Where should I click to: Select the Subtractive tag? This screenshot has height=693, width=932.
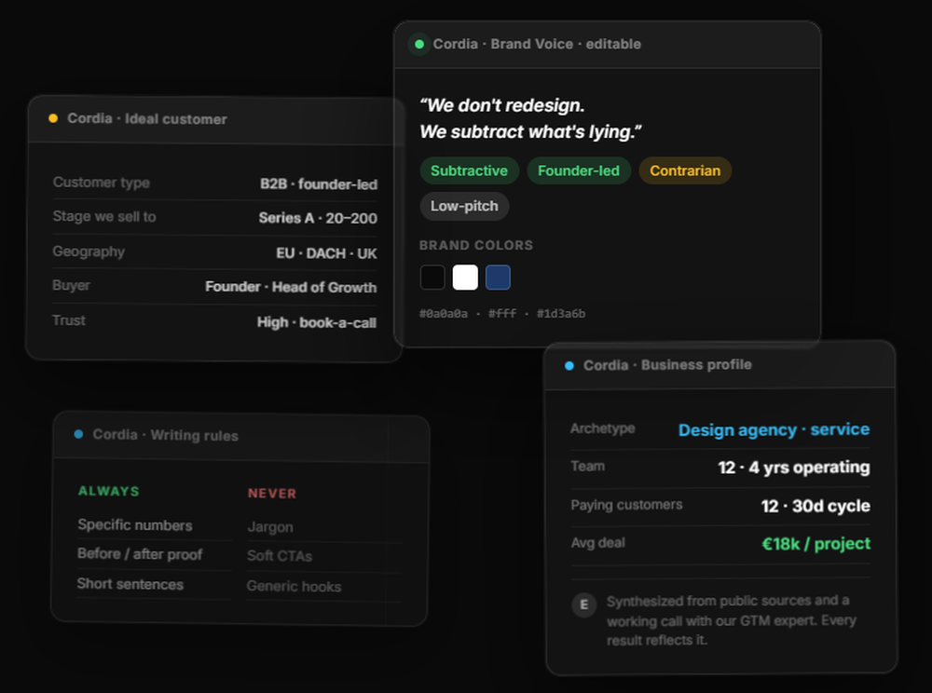(x=469, y=170)
